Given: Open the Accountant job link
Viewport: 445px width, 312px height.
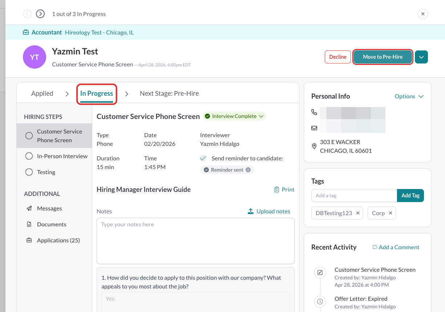Looking at the screenshot, I should [x=47, y=32].
